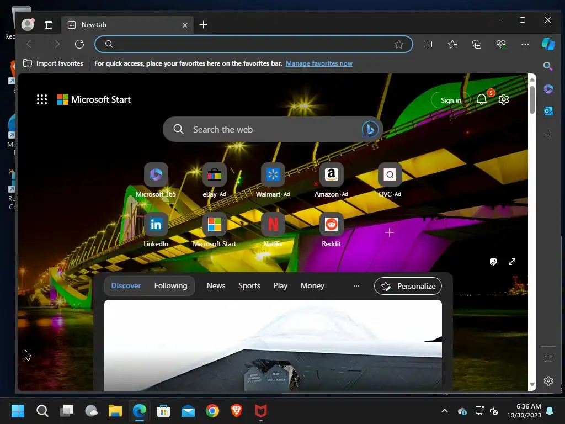
Task: Open the Reddit quick link
Action: (x=331, y=230)
